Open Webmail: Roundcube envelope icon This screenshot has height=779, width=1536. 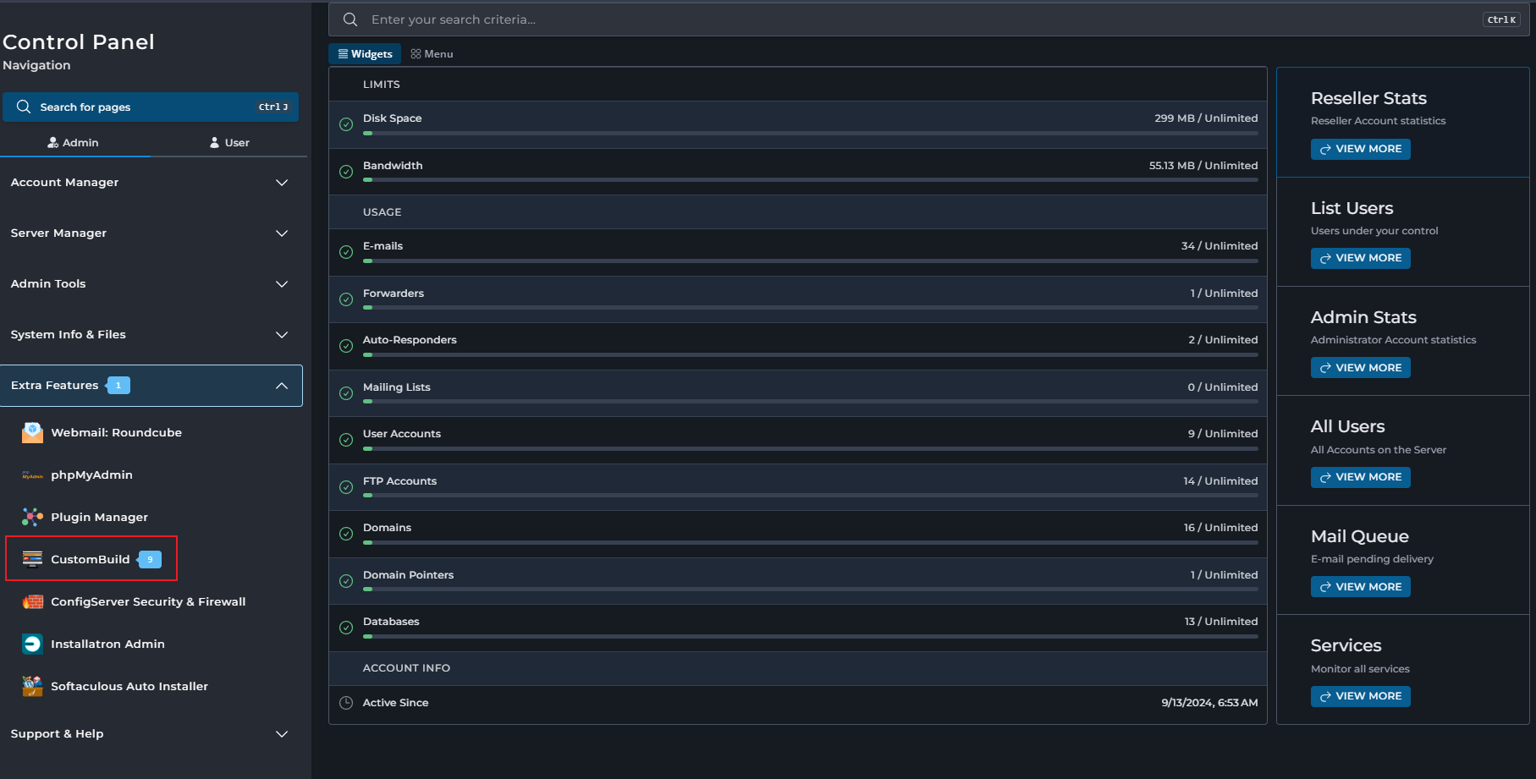click(x=32, y=432)
